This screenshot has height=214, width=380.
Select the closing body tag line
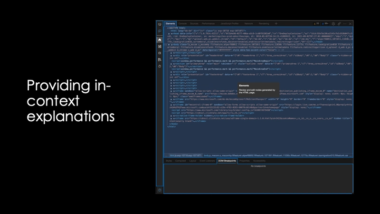173,124
